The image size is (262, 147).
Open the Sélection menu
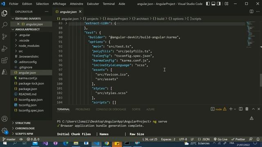pyautogui.click(x=42, y=4)
